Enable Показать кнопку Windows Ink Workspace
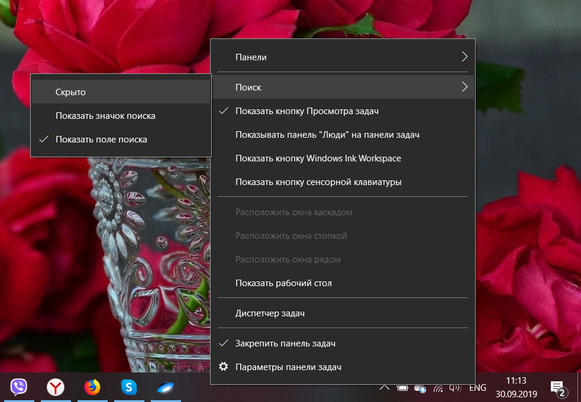581x402 pixels. [x=343, y=158]
